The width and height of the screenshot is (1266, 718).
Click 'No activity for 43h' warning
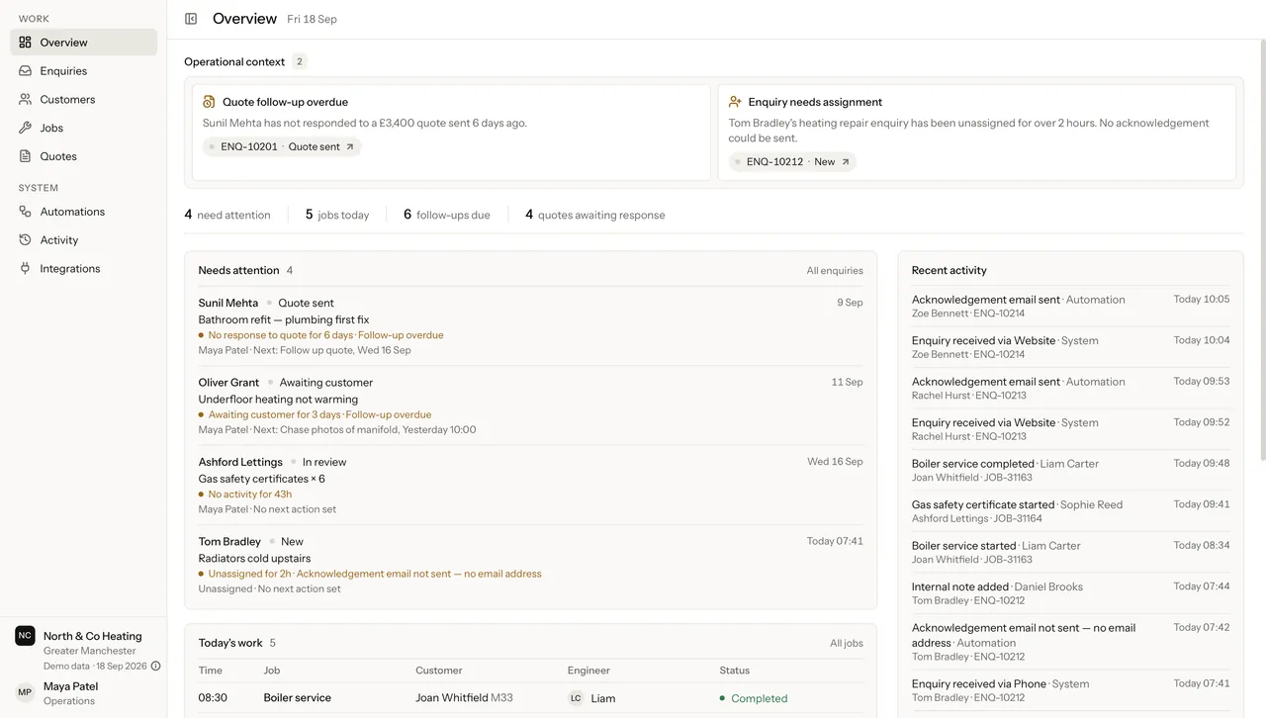click(250, 494)
